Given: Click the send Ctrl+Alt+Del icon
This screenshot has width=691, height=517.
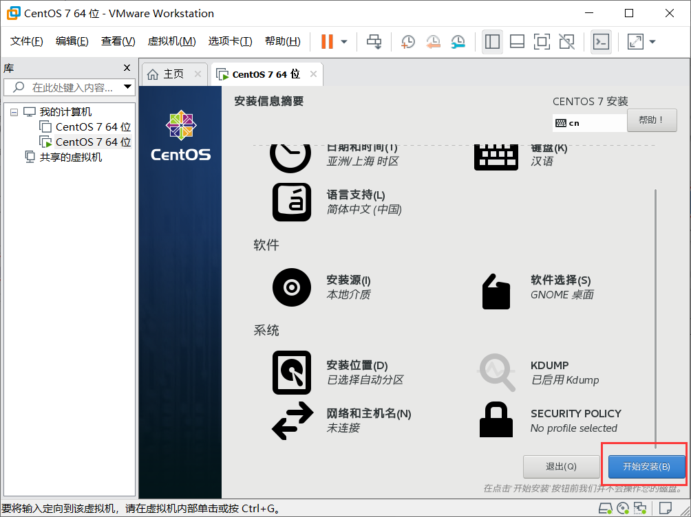Looking at the screenshot, I should point(374,42).
